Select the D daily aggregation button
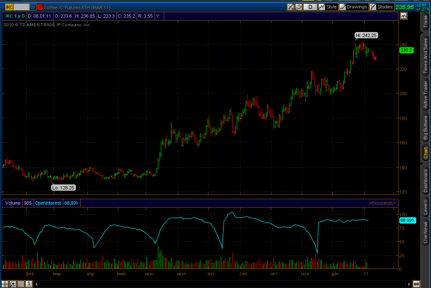This screenshot has width=431, height=288. pyautogui.click(x=310, y=7)
